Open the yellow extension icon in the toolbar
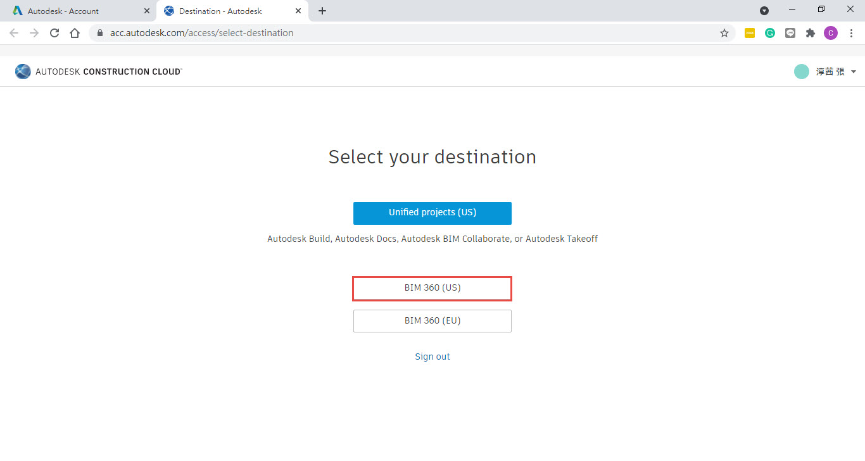 pos(750,33)
